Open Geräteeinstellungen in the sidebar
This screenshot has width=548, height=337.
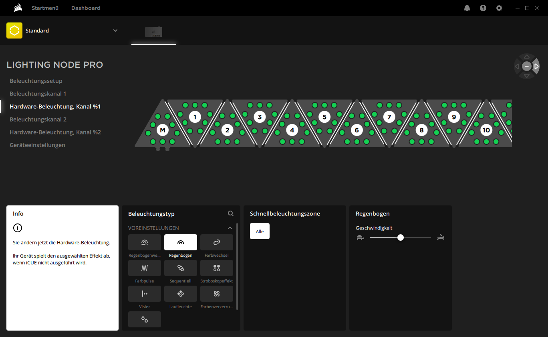pyautogui.click(x=37, y=145)
